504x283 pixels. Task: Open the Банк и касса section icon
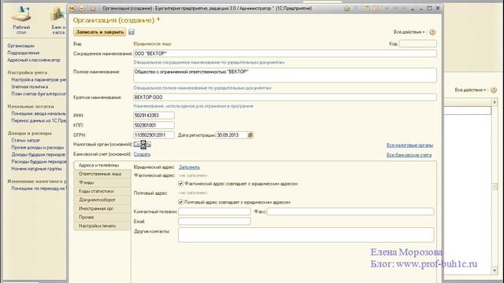58,14
